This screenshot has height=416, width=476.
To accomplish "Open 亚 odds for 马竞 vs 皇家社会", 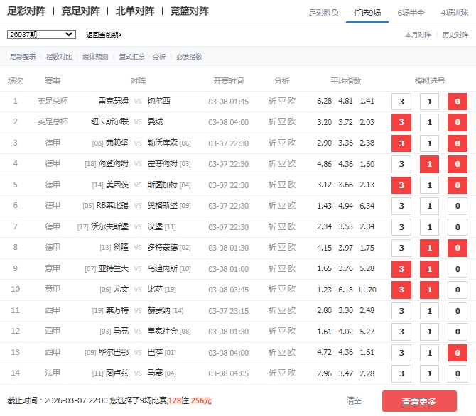I will [x=281, y=332].
